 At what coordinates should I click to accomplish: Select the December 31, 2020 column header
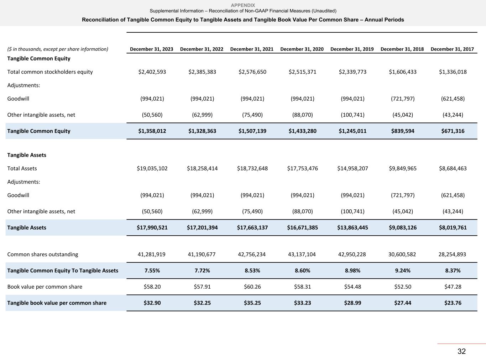click(x=302, y=49)
